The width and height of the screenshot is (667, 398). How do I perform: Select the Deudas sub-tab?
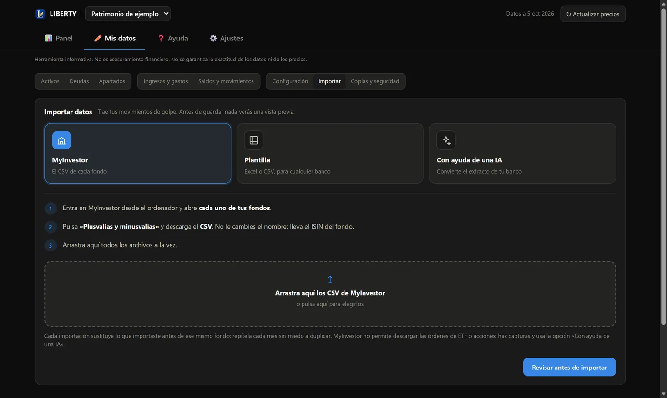click(79, 81)
